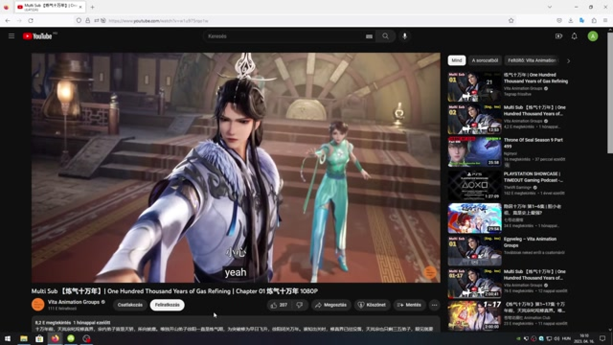Close the Multi Sub YouTube tab
This screenshot has height=345, width=613.
click(81, 7)
